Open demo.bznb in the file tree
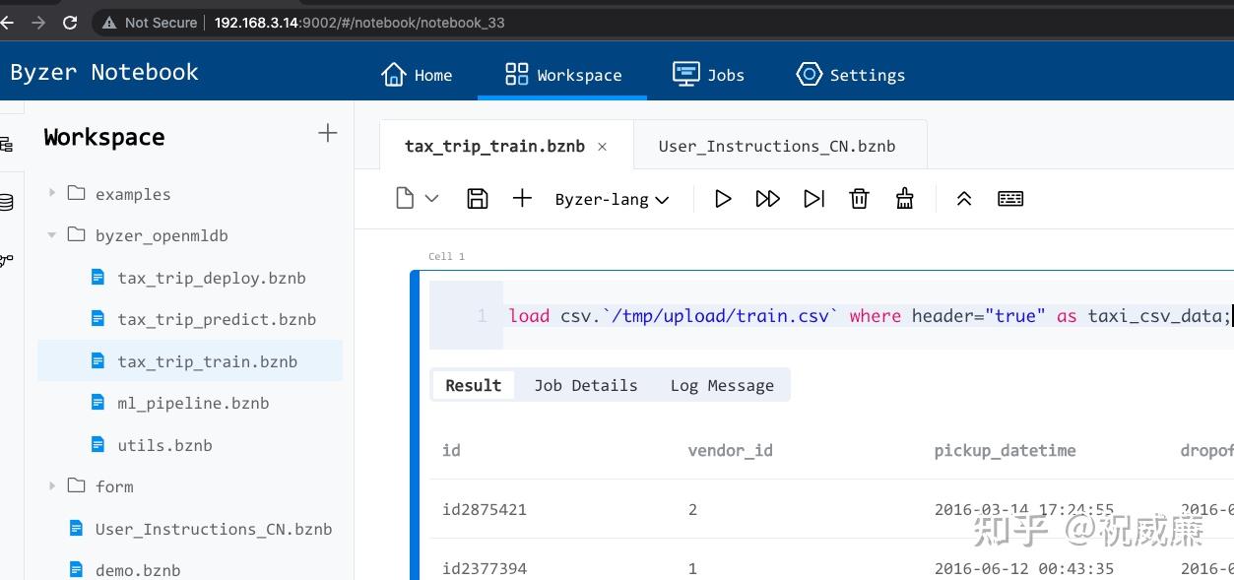 pyautogui.click(x=138, y=569)
